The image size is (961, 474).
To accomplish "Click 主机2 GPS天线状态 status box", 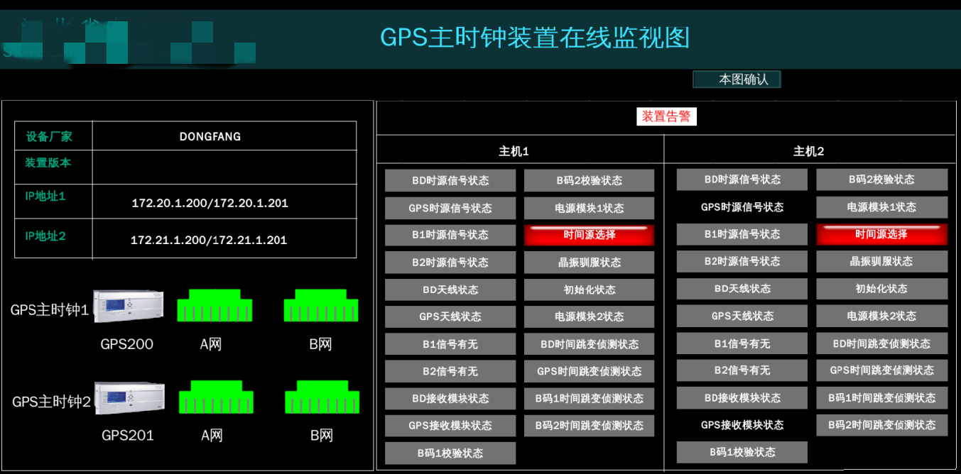I will 742,316.
